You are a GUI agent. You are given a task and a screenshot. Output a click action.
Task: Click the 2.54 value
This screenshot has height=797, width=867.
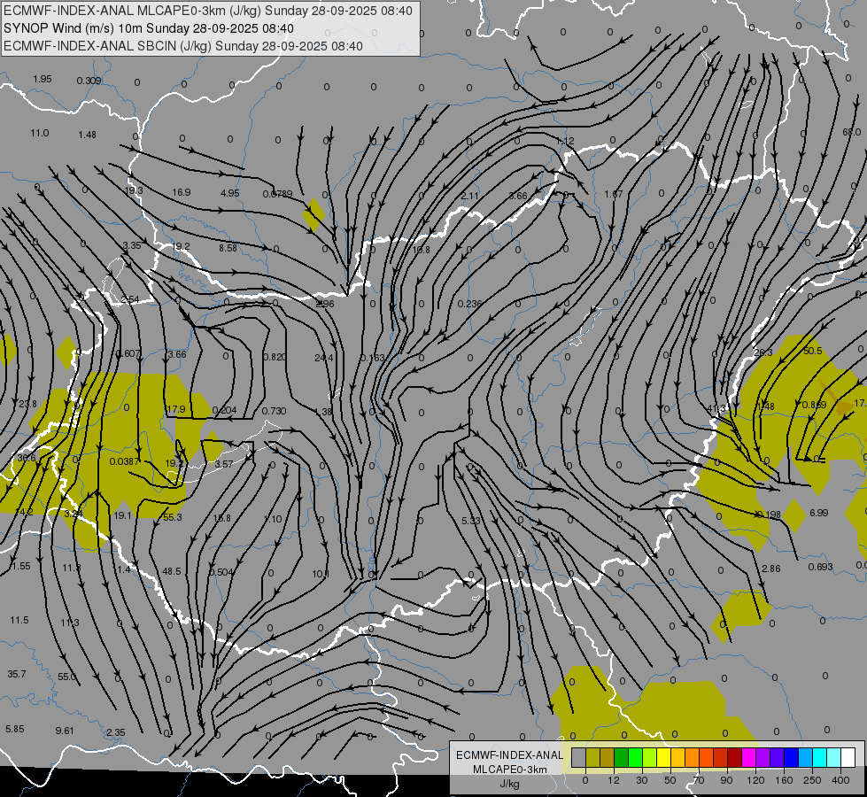click(130, 299)
